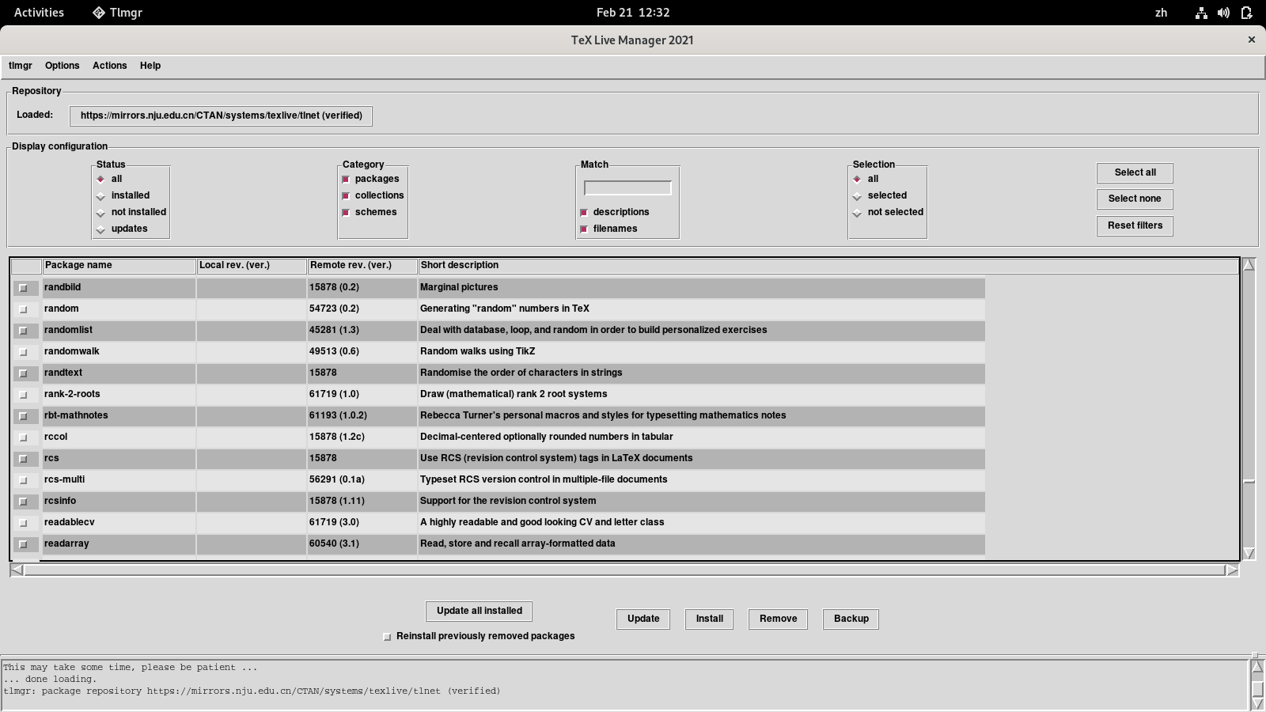The width and height of the screenshot is (1266, 712).
Task: Open the Actions menu
Action: [109, 66]
